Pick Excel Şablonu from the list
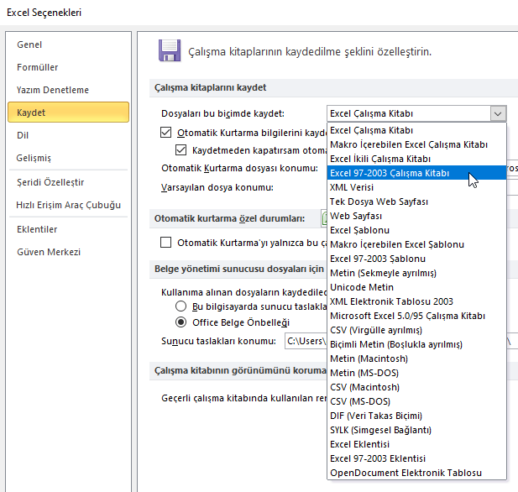Screen dimensions: 518x492 (416, 230)
